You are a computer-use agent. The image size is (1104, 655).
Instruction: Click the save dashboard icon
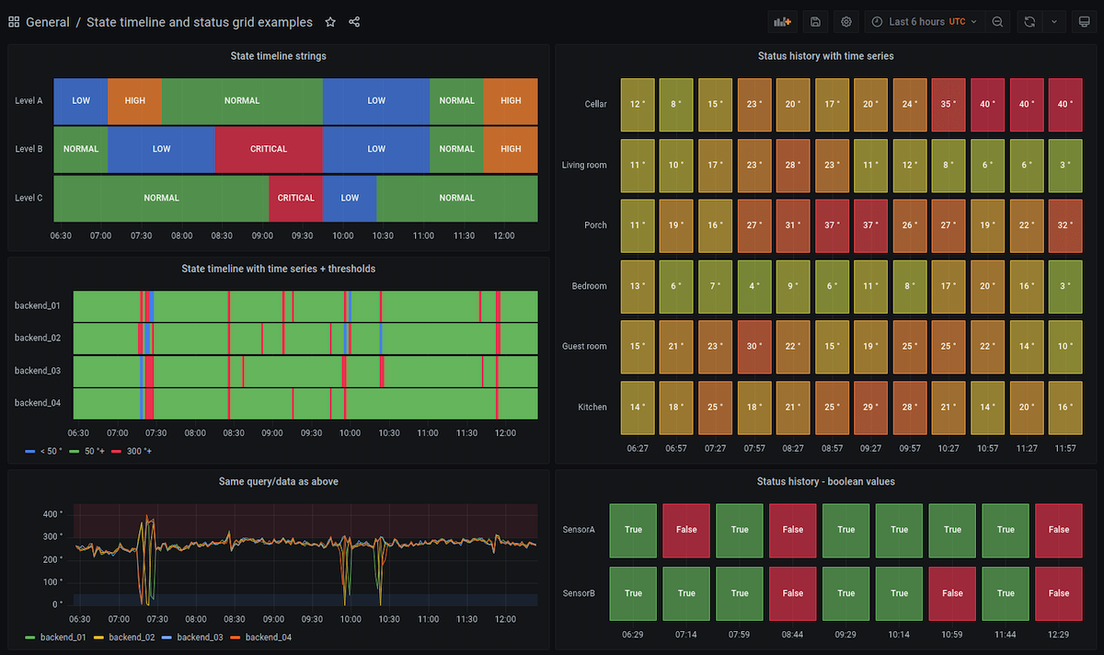click(815, 20)
